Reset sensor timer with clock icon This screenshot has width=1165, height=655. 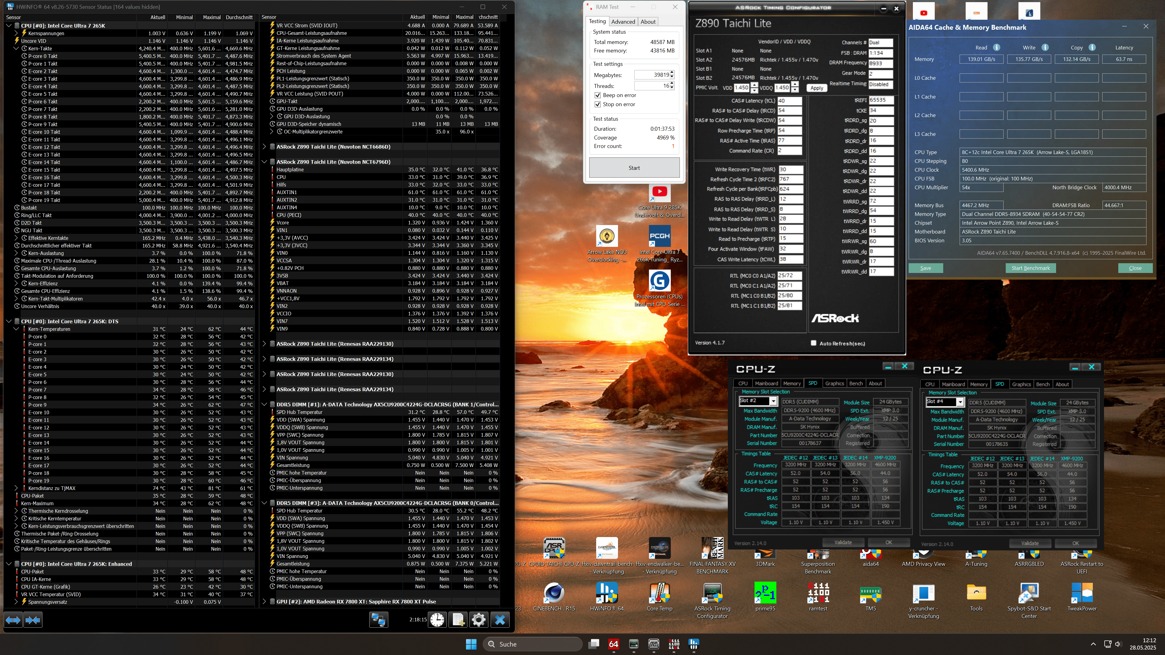pos(437,620)
